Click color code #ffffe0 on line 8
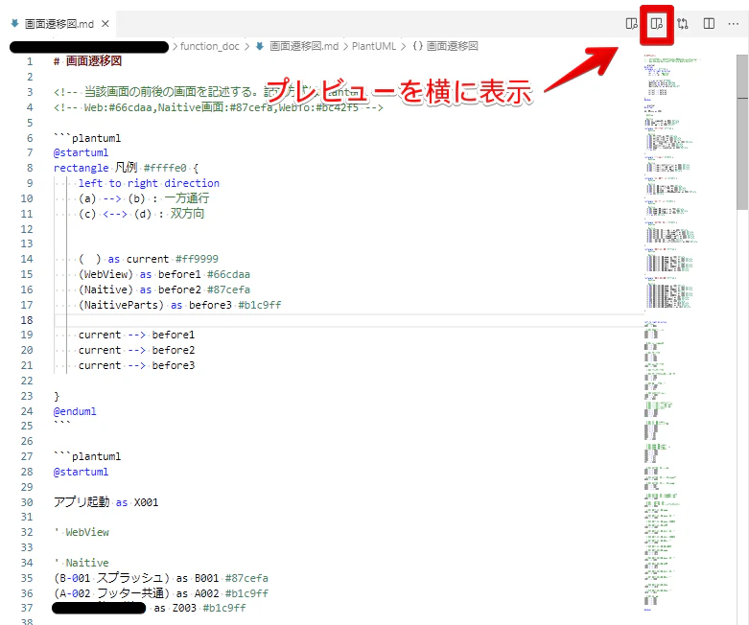This screenshot has height=625, width=749. pos(165,168)
